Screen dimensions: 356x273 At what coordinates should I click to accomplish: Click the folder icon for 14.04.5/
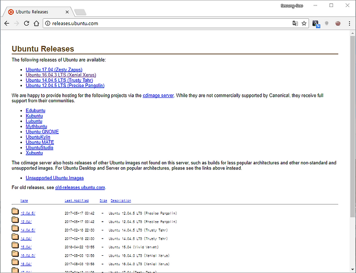pyautogui.click(x=15, y=228)
